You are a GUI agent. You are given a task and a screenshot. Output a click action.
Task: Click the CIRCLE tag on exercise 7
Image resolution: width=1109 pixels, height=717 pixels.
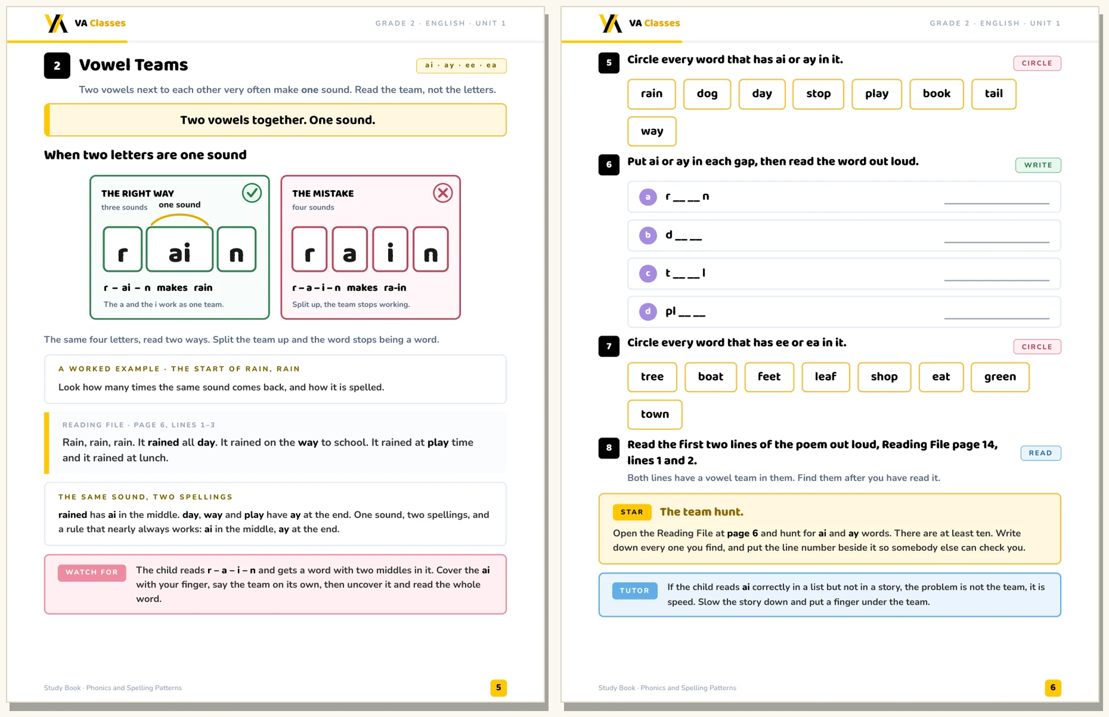pos(1037,347)
